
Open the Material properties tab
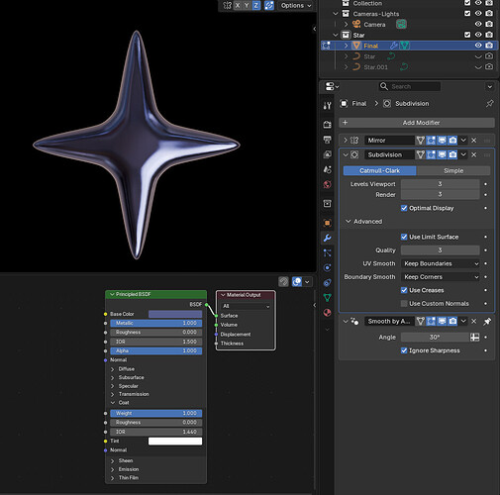327,313
